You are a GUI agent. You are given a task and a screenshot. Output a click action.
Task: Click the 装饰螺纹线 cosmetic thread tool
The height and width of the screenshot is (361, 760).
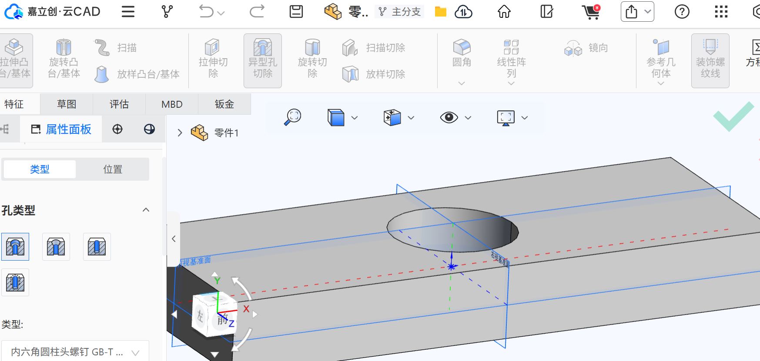pos(710,60)
